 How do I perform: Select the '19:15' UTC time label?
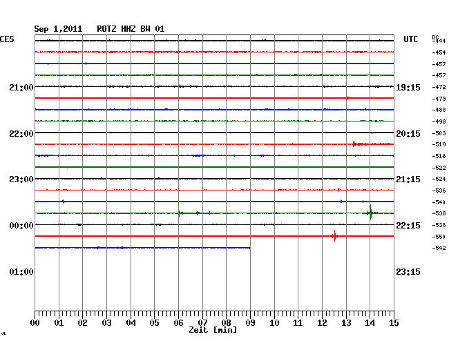coord(408,87)
